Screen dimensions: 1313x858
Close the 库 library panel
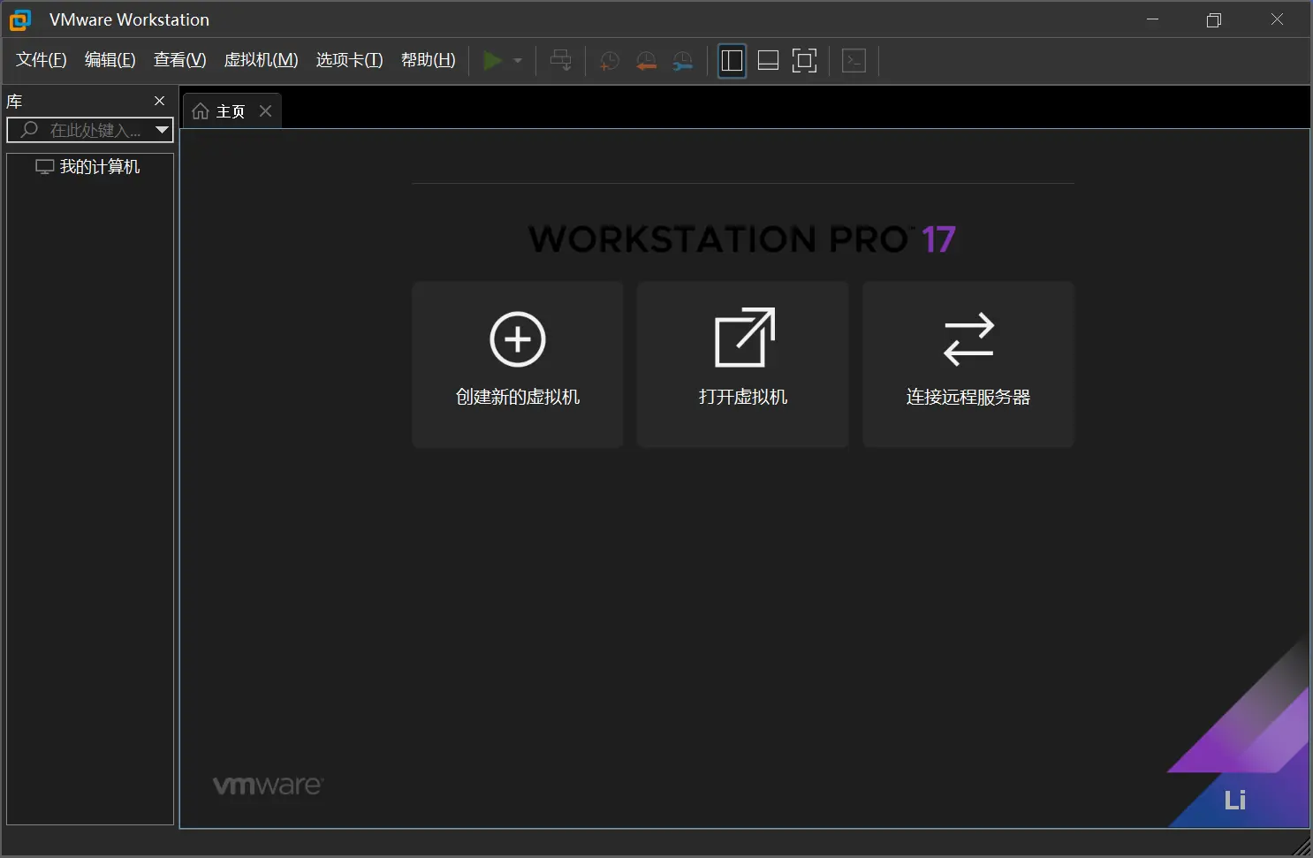160,101
